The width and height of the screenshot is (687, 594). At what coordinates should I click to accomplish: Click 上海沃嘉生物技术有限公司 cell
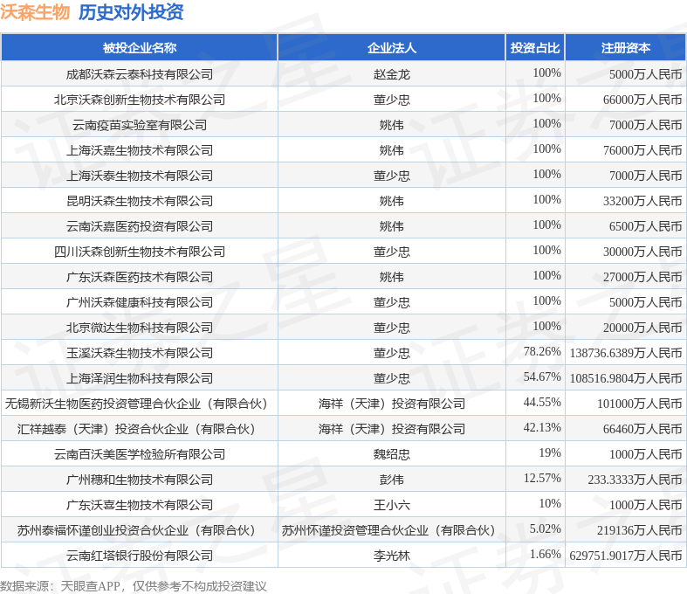click(140, 150)
